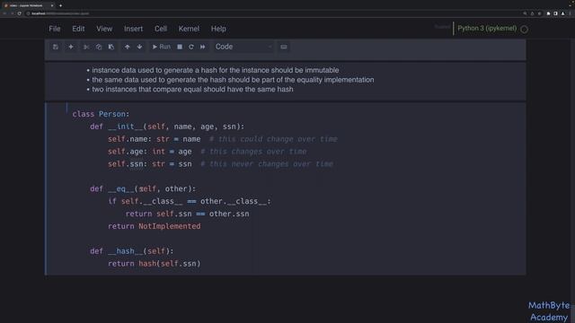Paste cells below icon
The height and width of the screenshot is (323, 575).
point(111,47)
